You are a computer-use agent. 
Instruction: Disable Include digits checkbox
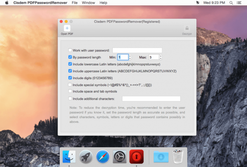[70, 78]
